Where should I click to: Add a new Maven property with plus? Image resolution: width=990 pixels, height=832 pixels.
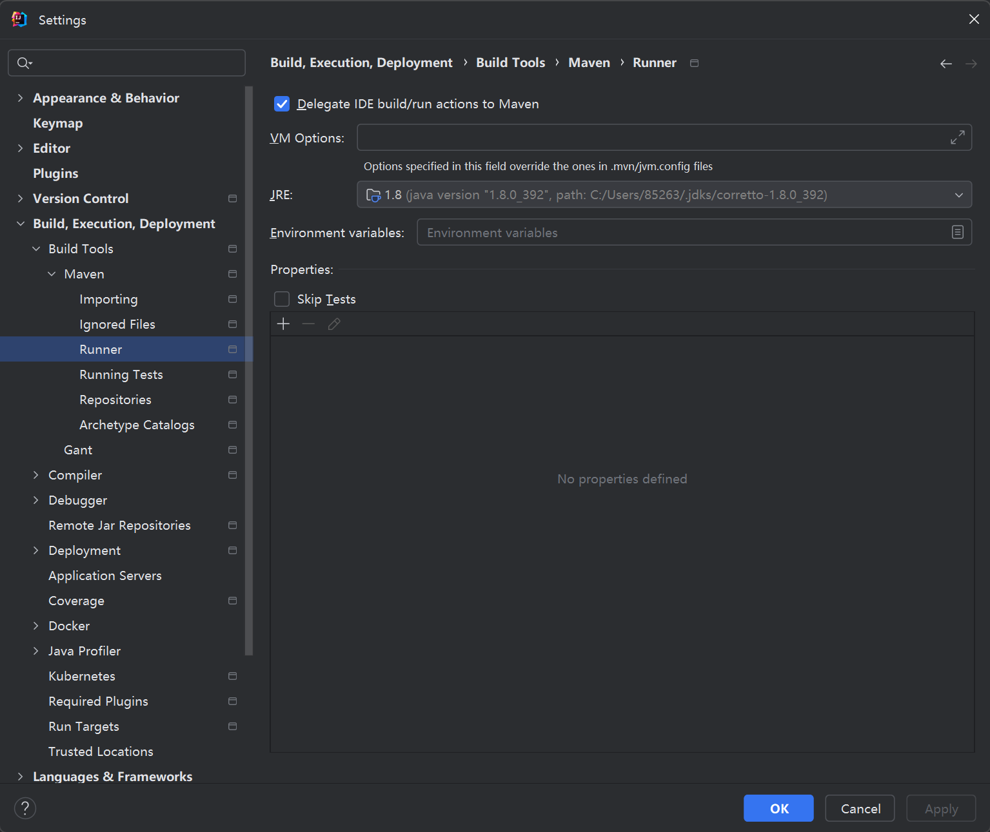point(283,324)
